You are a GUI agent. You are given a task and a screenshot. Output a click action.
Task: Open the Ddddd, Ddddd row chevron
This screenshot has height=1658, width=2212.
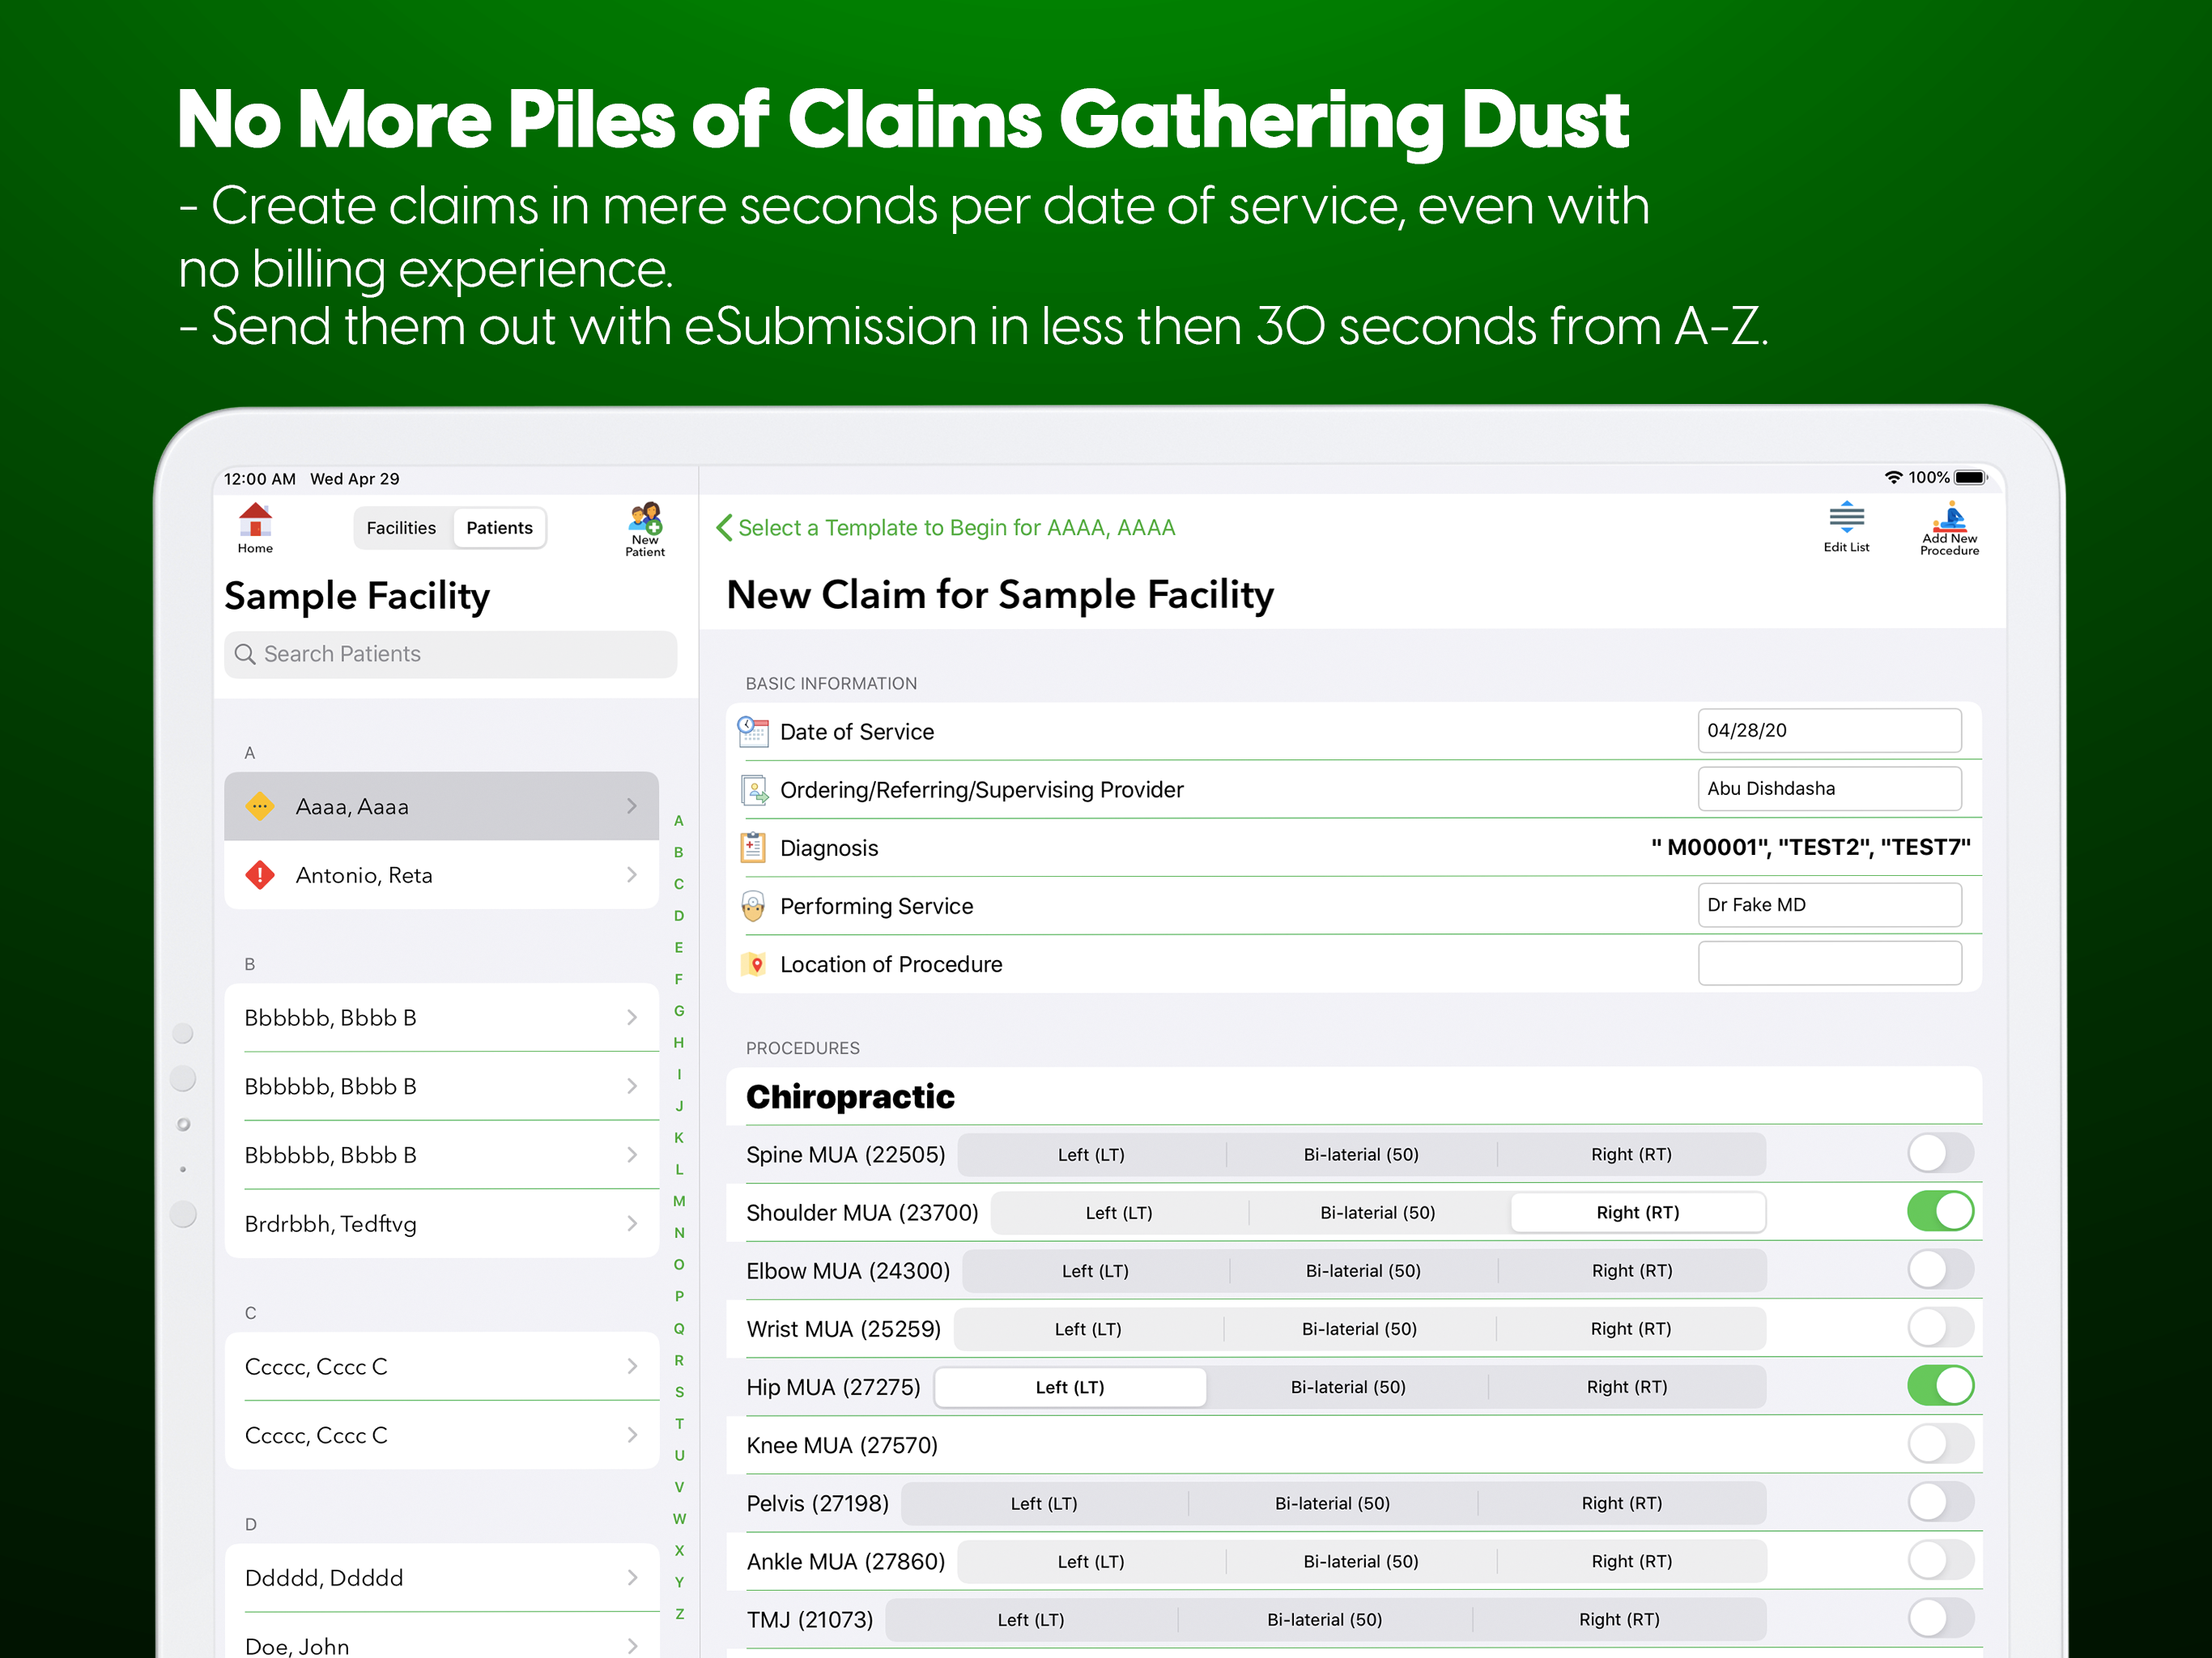(x=632, y=1577)
